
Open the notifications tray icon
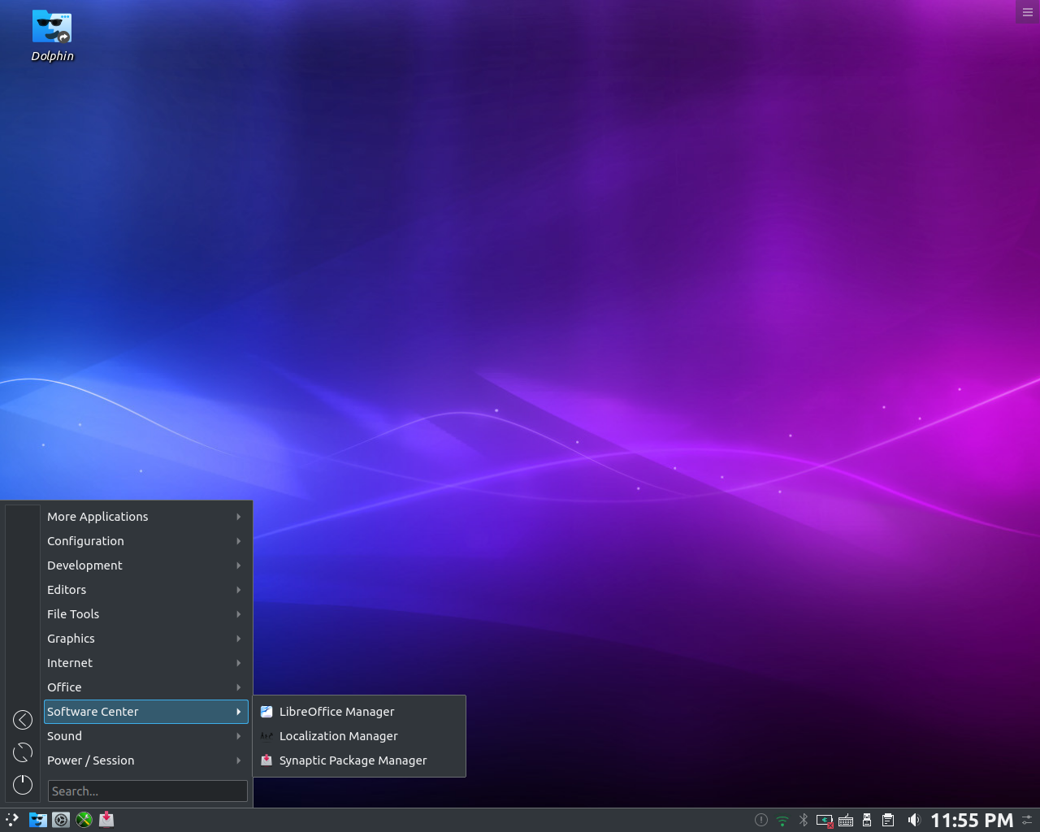pyautogui.click(x=761, y=820)
